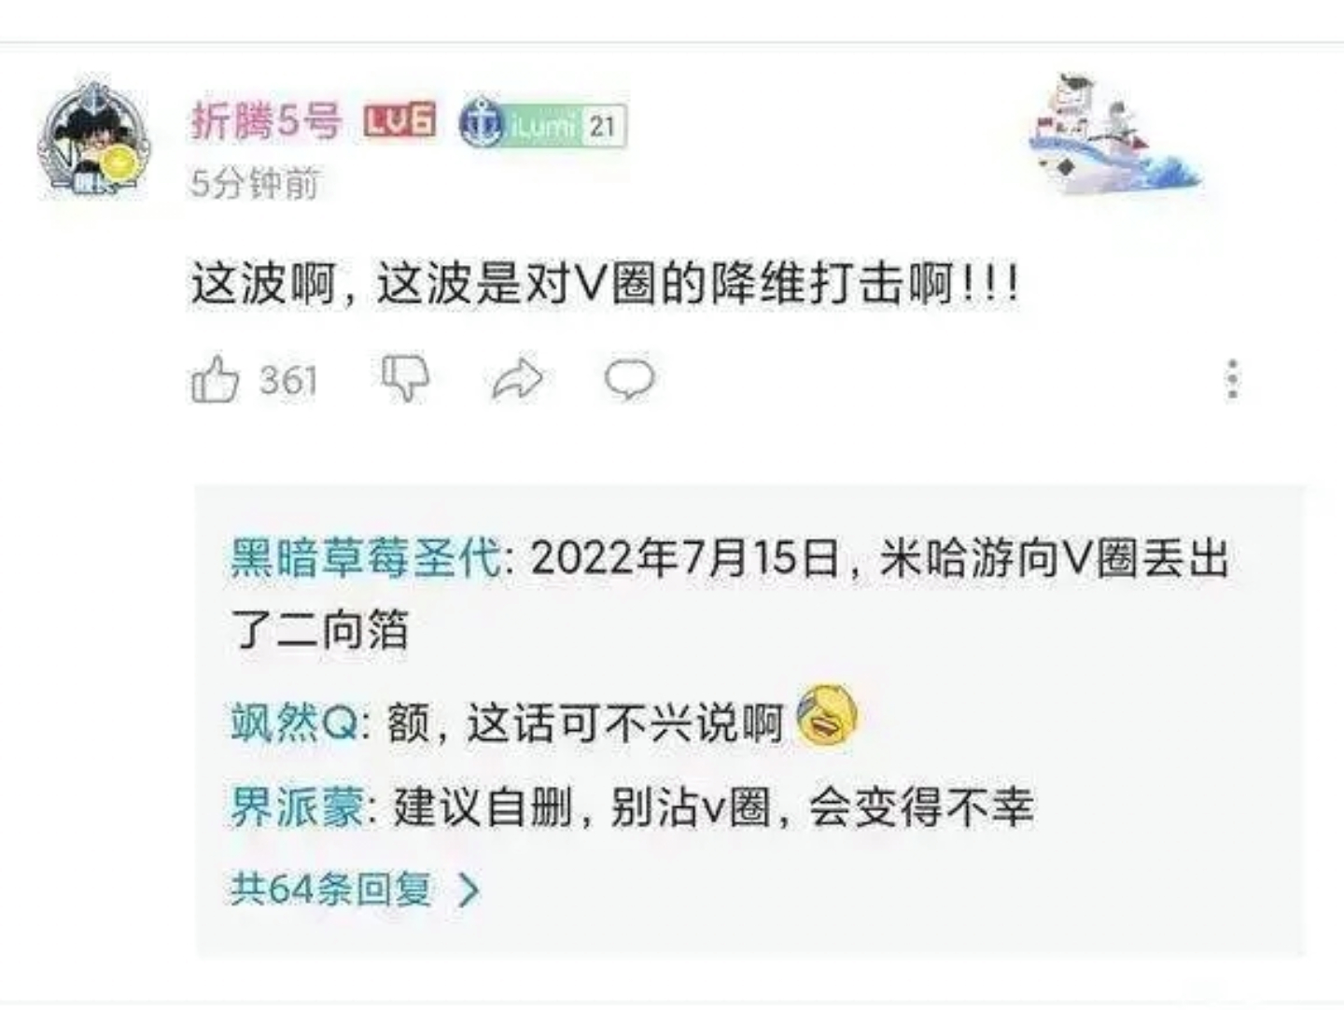The width and height of the screenshot is (1344, 1010).
Task: Expand all 64 replies link
Action: click(x=330, y=889)
